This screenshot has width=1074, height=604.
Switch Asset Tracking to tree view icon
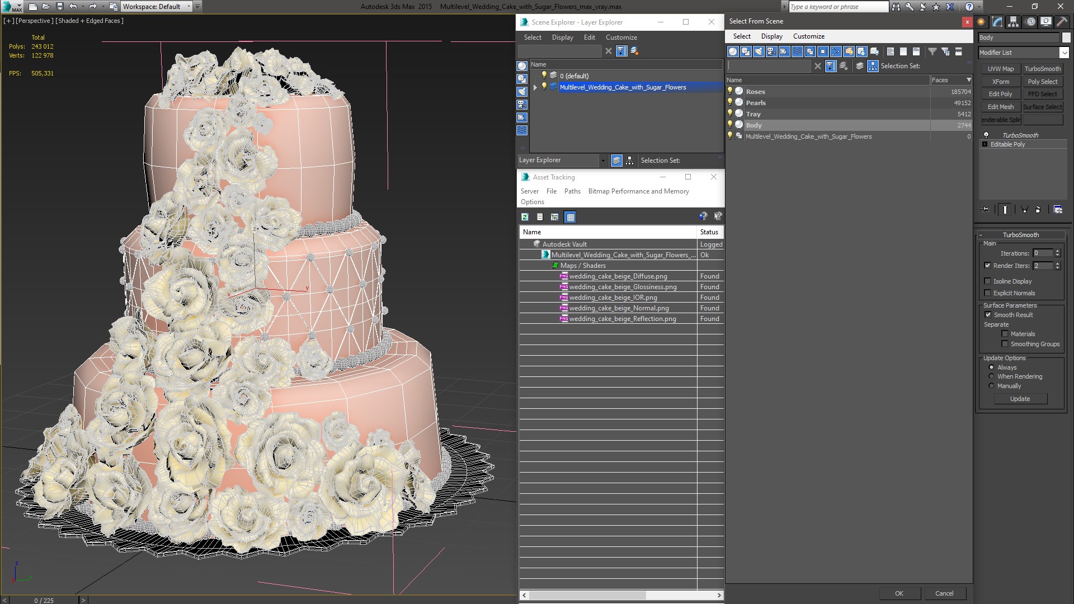click(555, 217)
